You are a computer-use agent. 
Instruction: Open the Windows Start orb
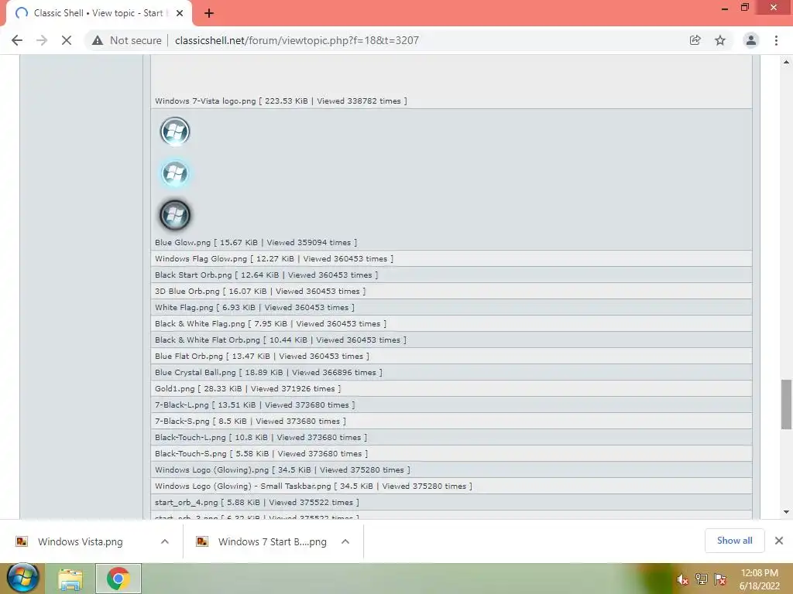tap(22, 579)
